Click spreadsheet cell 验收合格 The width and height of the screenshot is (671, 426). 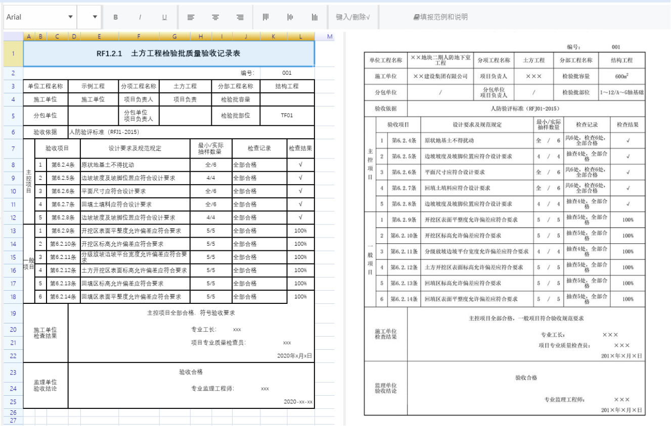point(191,372)
